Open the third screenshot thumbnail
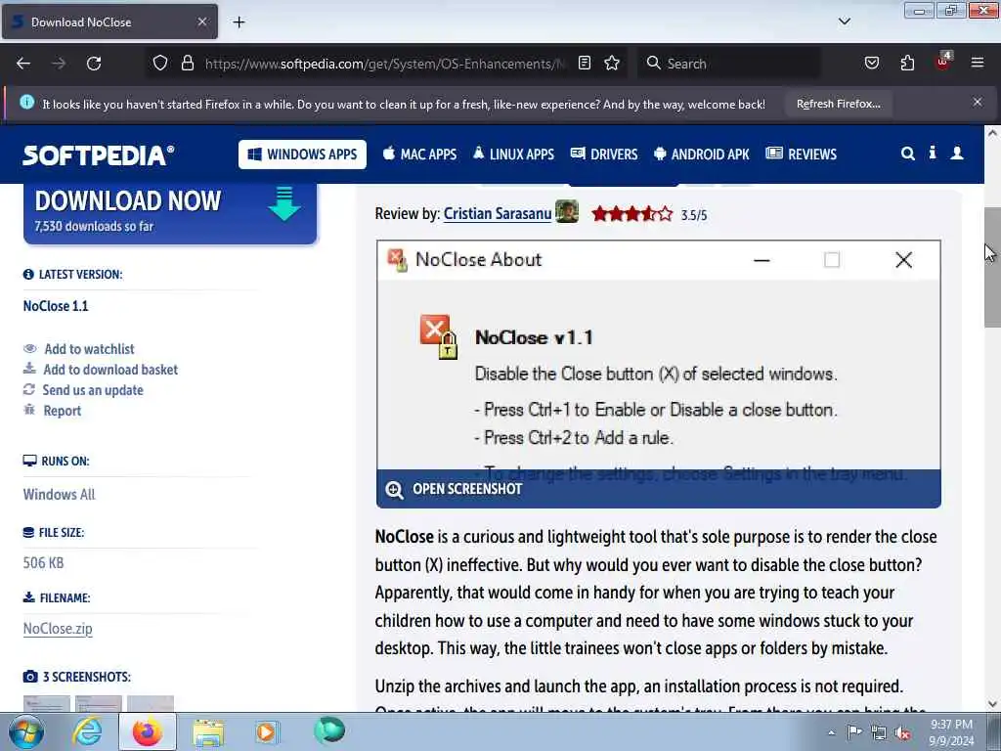1001x751 pixels. pyautogui.click(x=151, y=704)
